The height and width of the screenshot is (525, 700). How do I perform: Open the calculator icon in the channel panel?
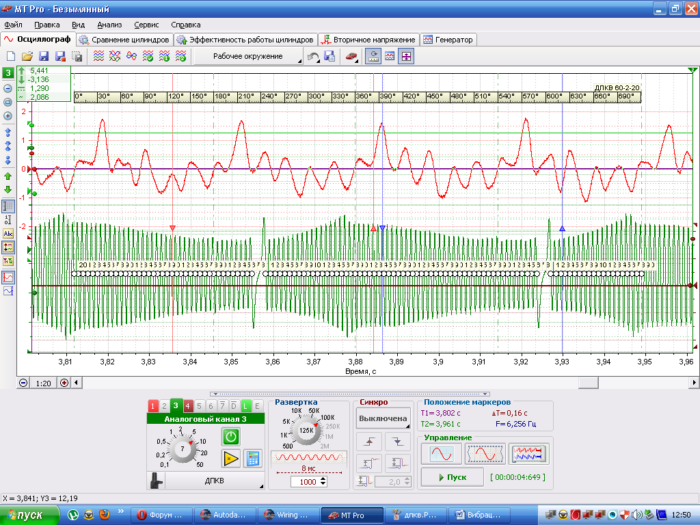253,459
